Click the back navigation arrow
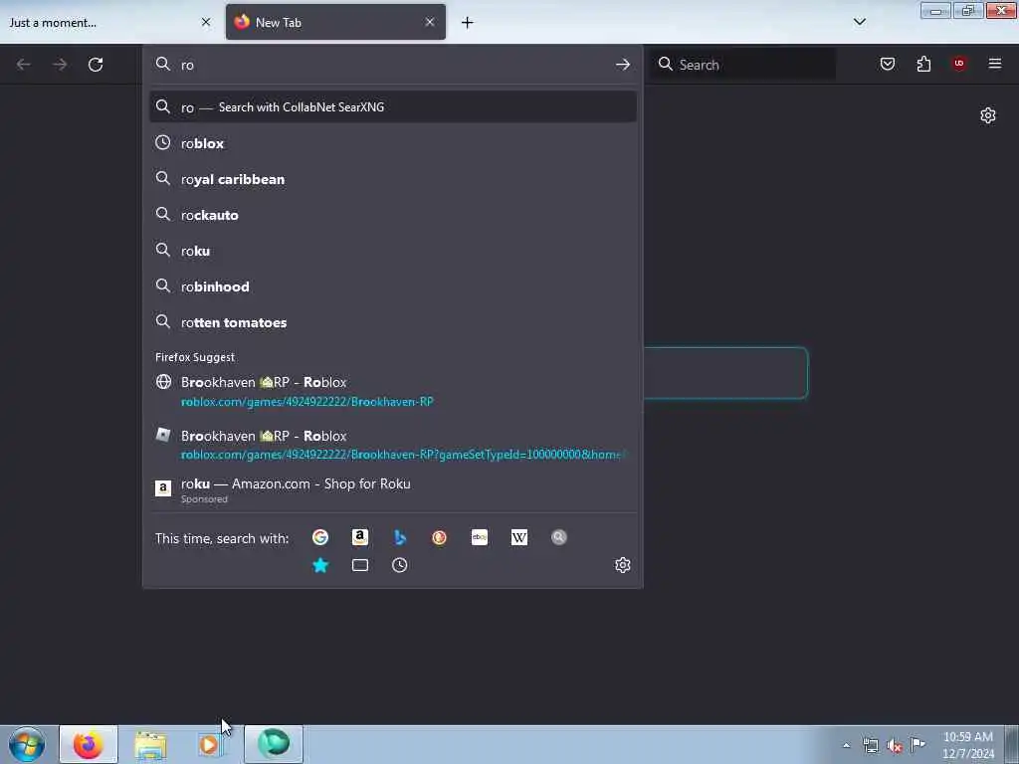 24,65
